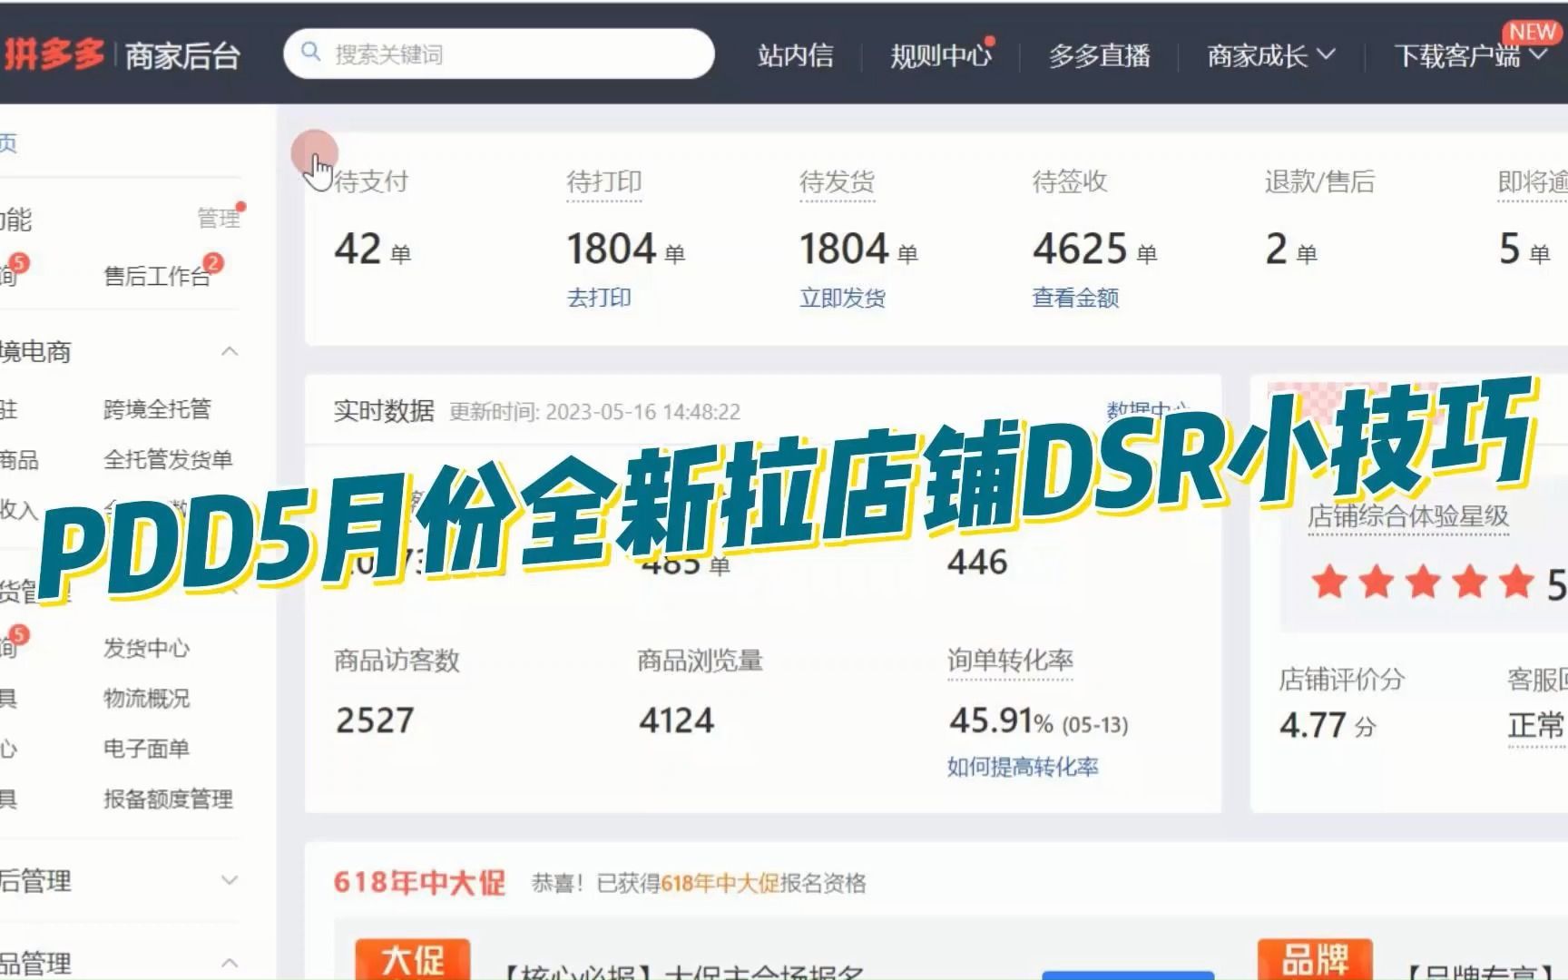
Task: Click the search magnifier icon
Action: (x=310, y=52)
